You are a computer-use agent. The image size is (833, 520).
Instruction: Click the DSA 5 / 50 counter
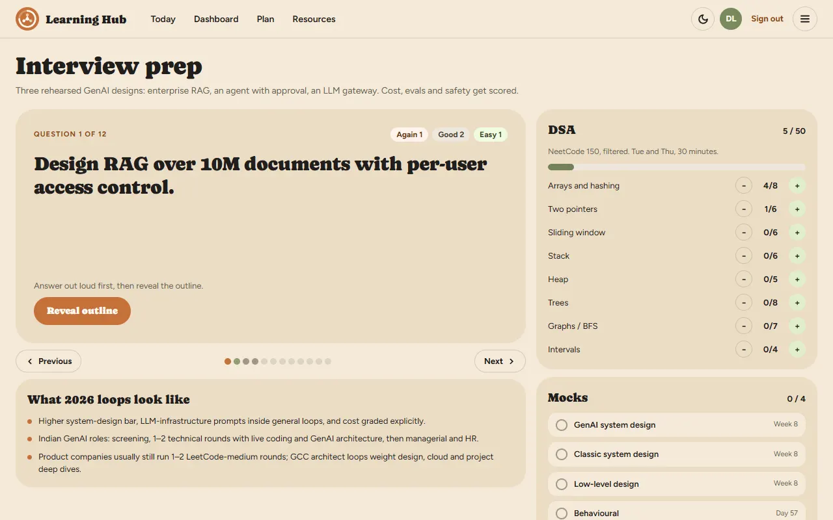(x=794, y=131)
